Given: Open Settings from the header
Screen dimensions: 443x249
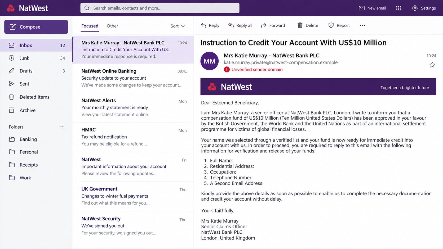Looking at the screenshot, I should [x=424, y=8].
